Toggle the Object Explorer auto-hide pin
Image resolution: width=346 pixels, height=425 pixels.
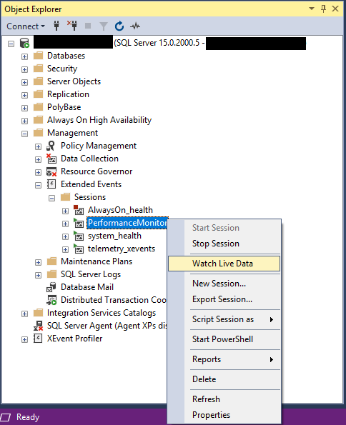pos(323,9)
